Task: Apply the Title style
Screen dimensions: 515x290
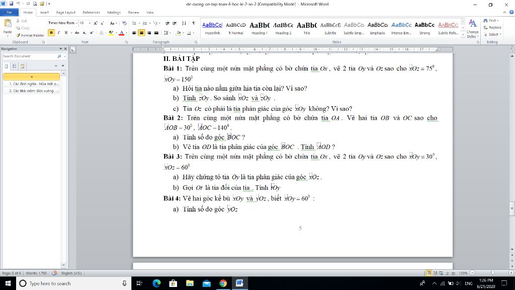Action: click(307, 28)
